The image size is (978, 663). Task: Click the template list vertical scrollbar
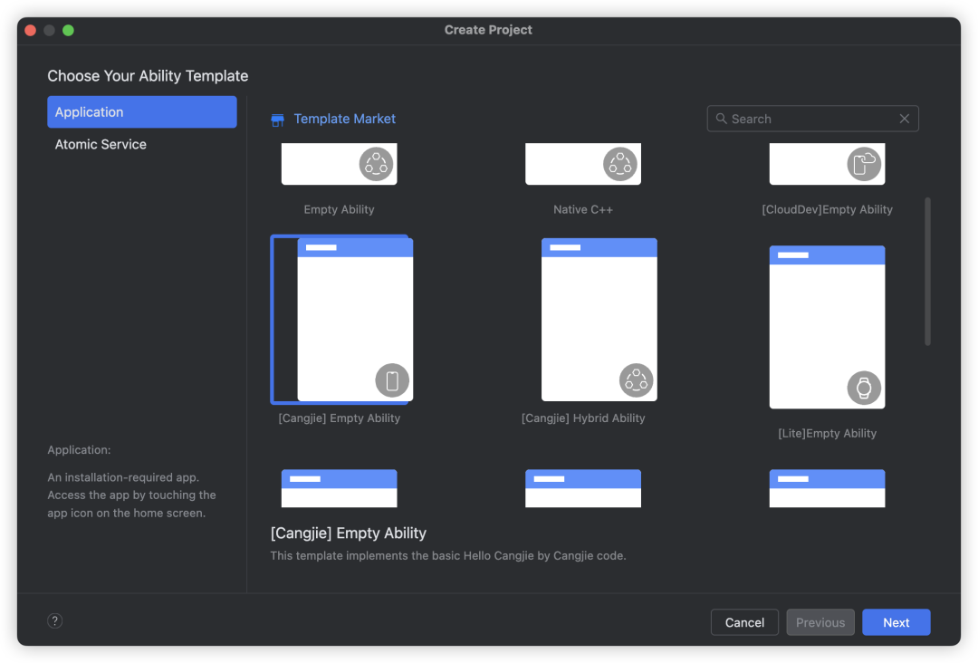(927, 272)
